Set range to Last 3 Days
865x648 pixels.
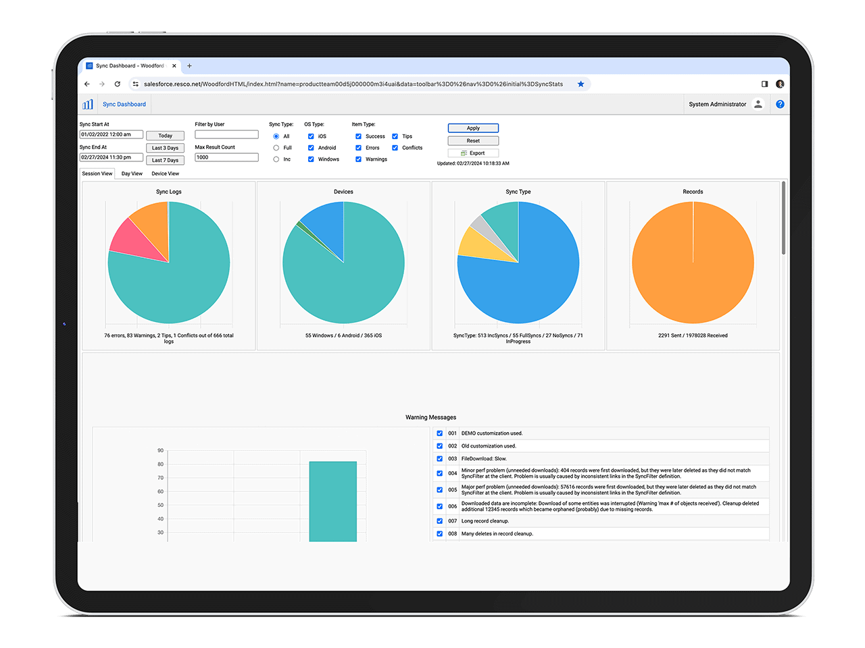tap(166, 148)
